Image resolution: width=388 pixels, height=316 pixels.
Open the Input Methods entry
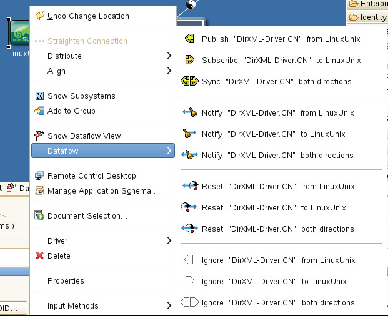tap(103, 305)
